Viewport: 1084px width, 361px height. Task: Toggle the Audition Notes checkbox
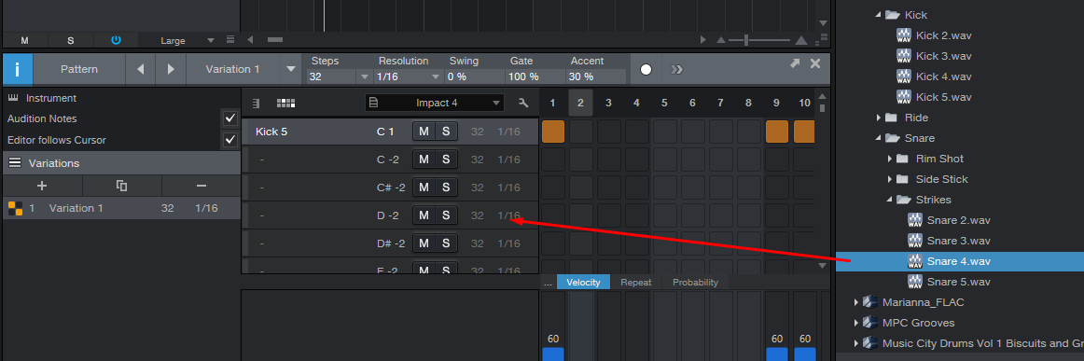pos(230,118)
